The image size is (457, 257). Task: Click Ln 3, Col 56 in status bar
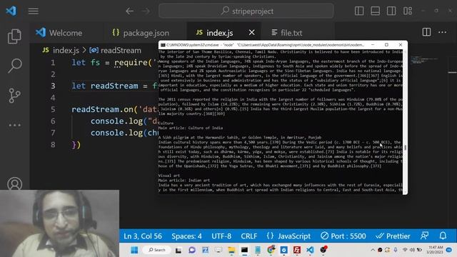(143, 236)
